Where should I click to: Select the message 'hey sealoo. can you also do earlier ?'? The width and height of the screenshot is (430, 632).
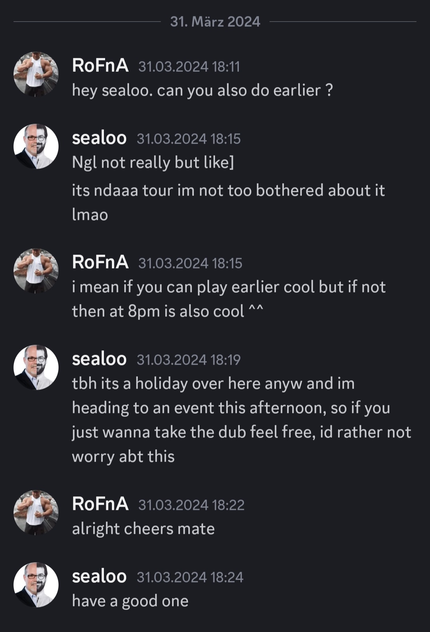click(x=202, y=91)
